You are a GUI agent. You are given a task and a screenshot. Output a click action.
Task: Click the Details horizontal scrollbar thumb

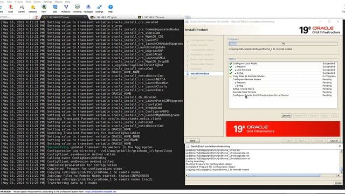[254, 175]
